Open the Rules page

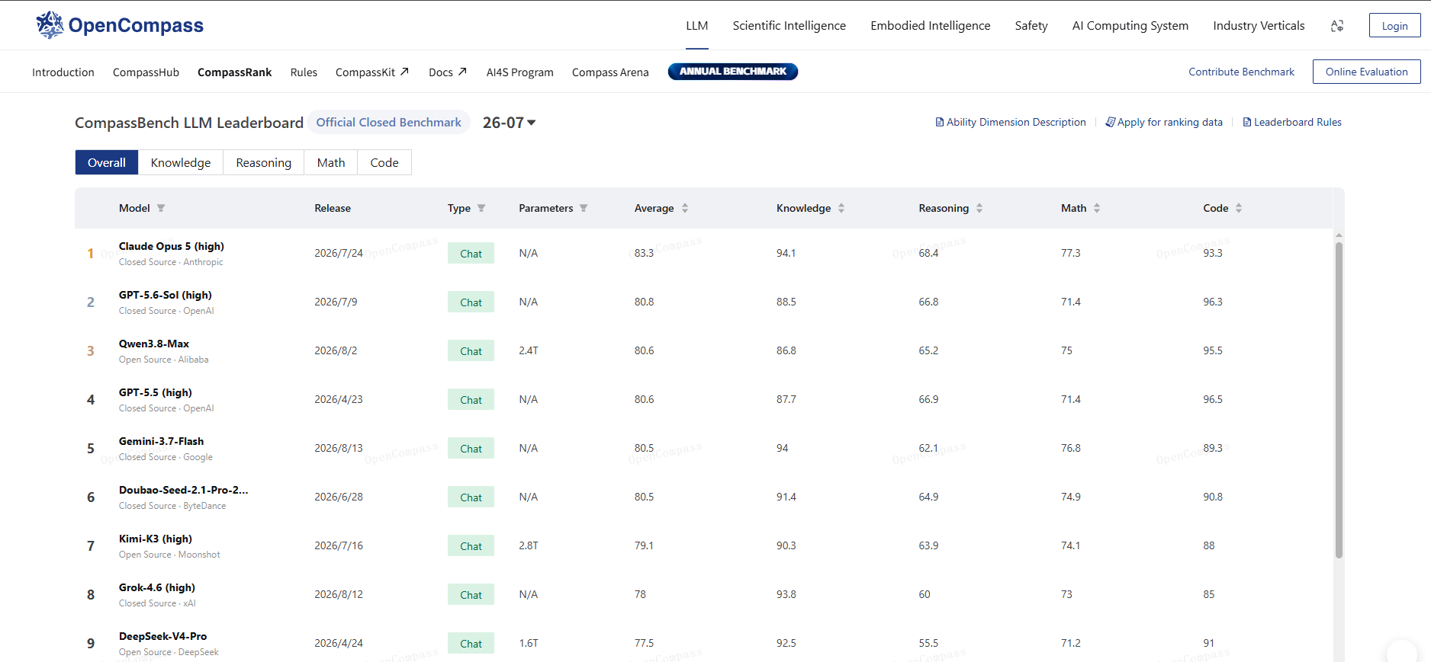coord(304,72)
